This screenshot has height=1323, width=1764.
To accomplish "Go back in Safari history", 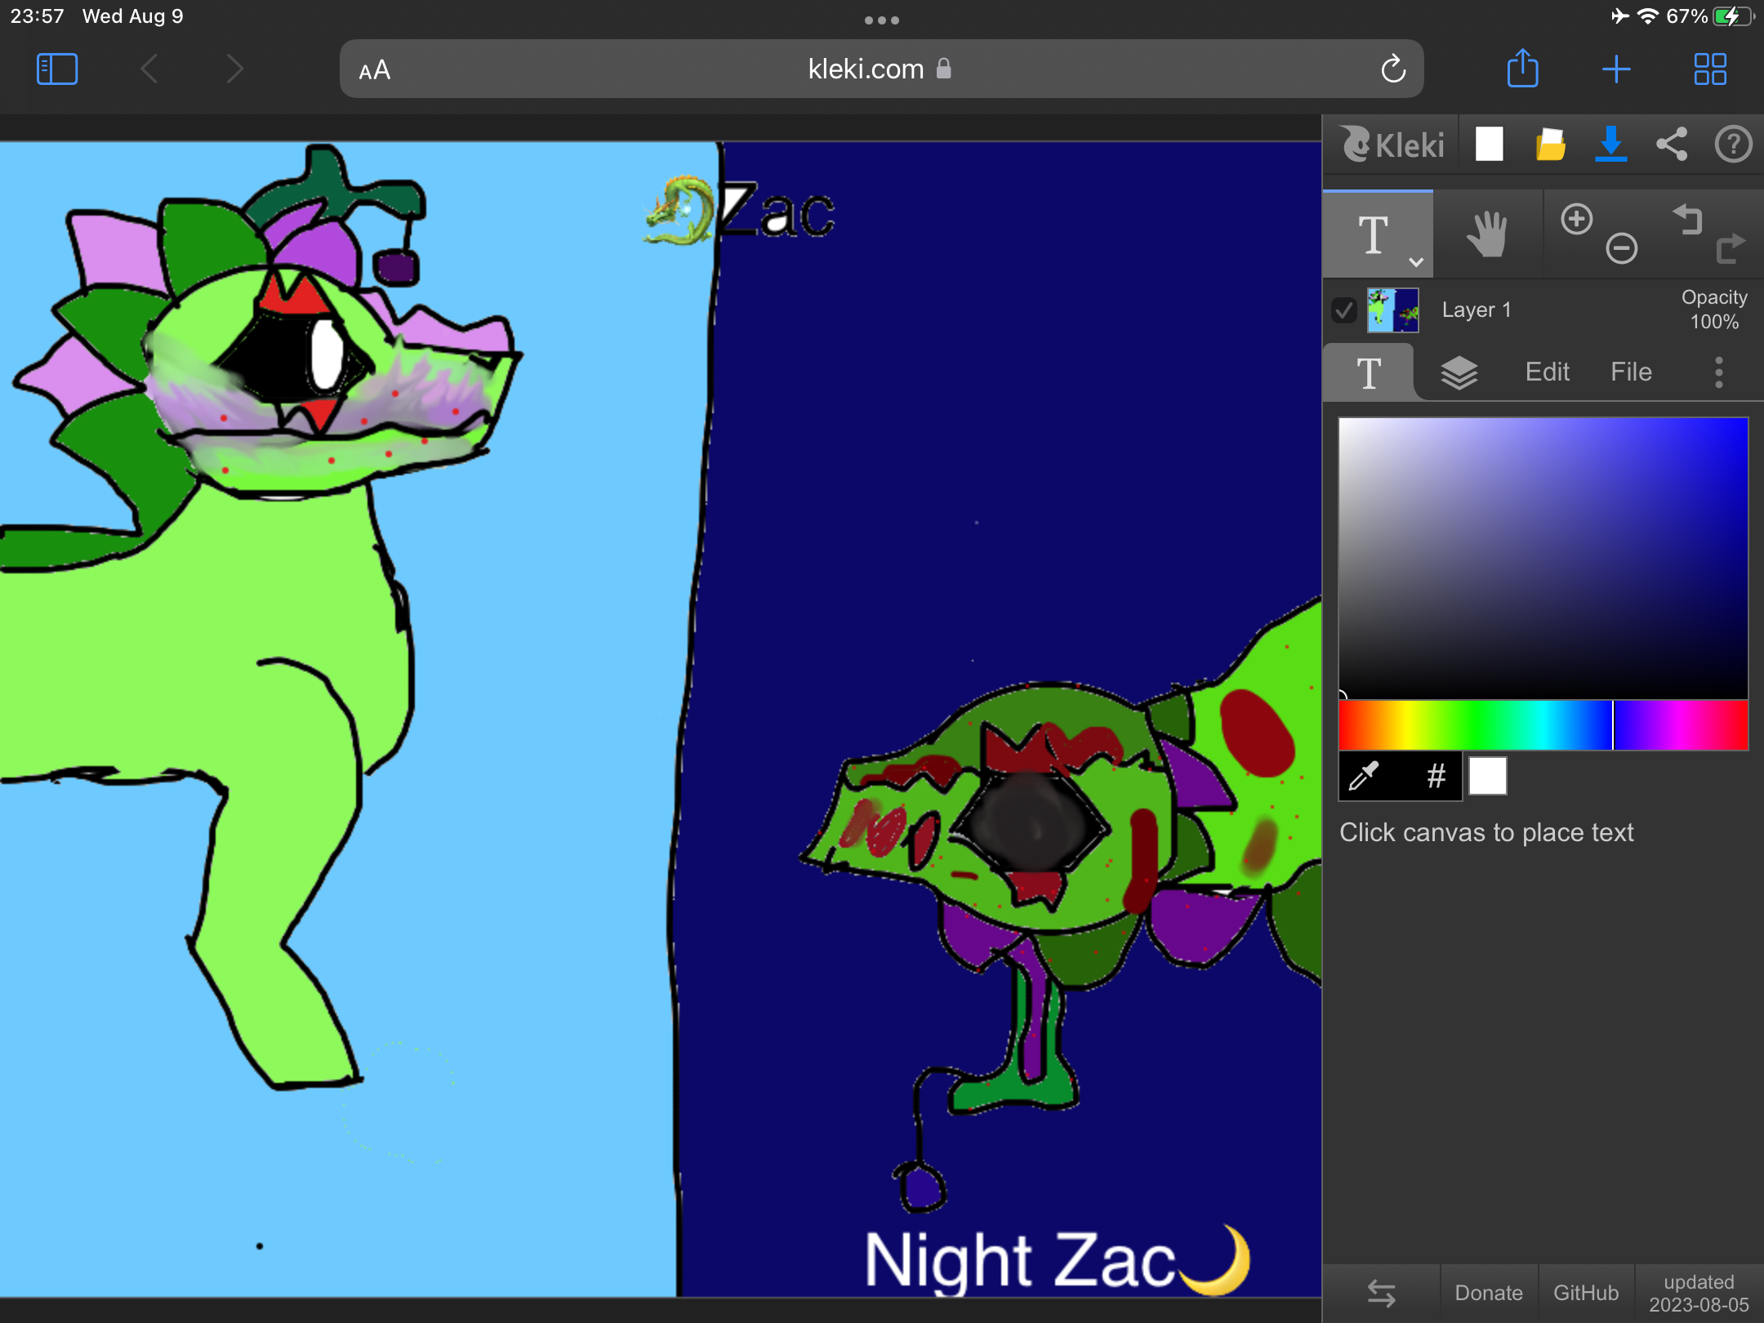I will (x=149, y=69).
